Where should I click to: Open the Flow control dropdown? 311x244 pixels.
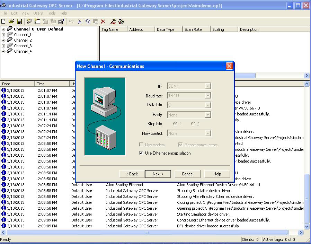coord(208,133)
